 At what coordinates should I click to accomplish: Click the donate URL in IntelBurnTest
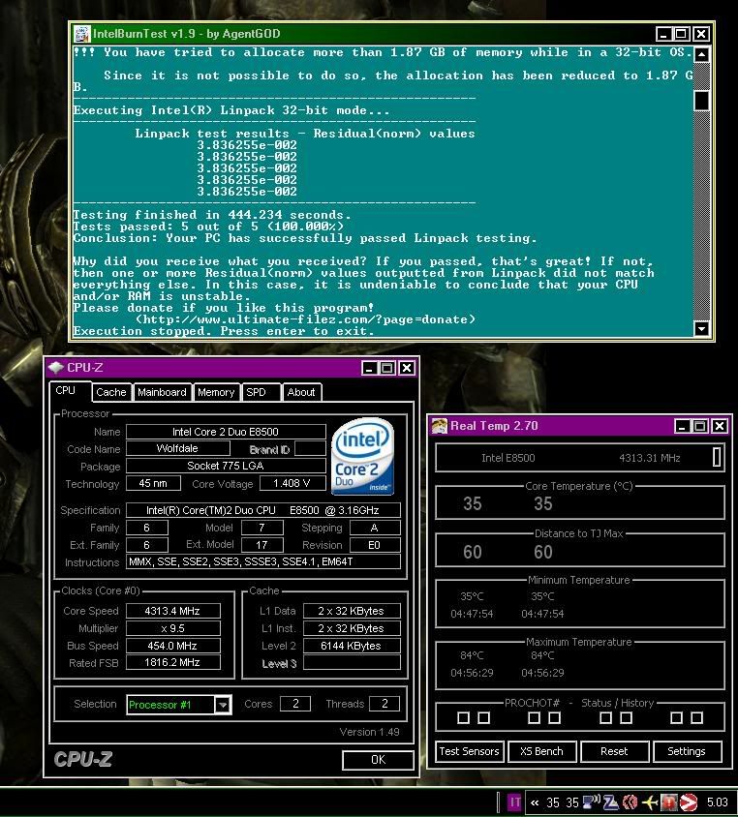305,318
